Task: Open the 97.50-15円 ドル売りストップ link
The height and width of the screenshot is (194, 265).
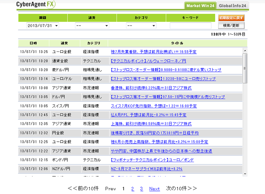Action: tap(168, 97)
